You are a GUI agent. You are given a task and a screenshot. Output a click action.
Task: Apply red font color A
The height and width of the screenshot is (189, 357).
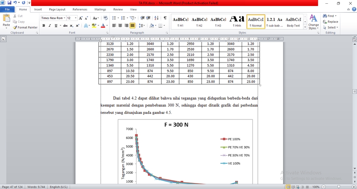103,26
